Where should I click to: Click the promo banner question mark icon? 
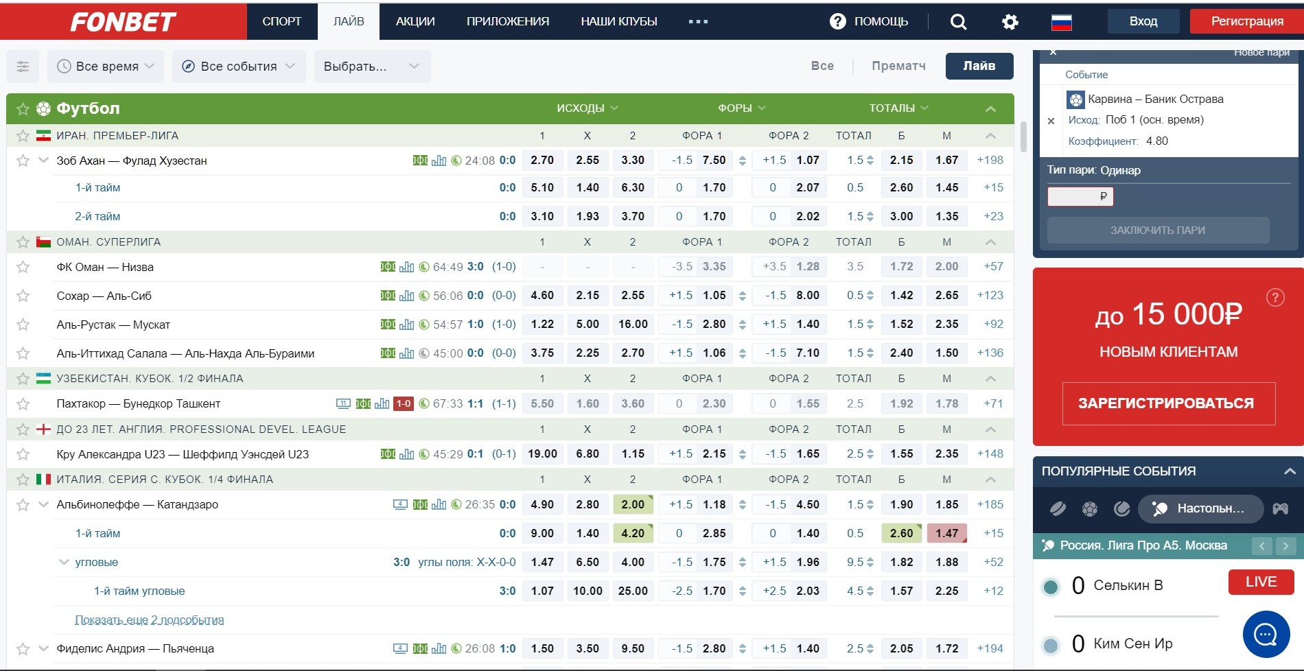tap(1275, 297)
